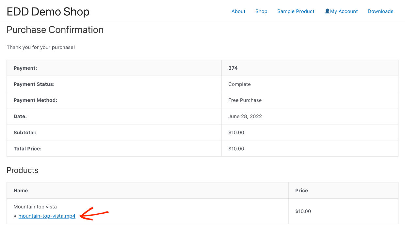Click the Subtotal row label
This screenshot has height=230, width=405.
pos(25,132)
